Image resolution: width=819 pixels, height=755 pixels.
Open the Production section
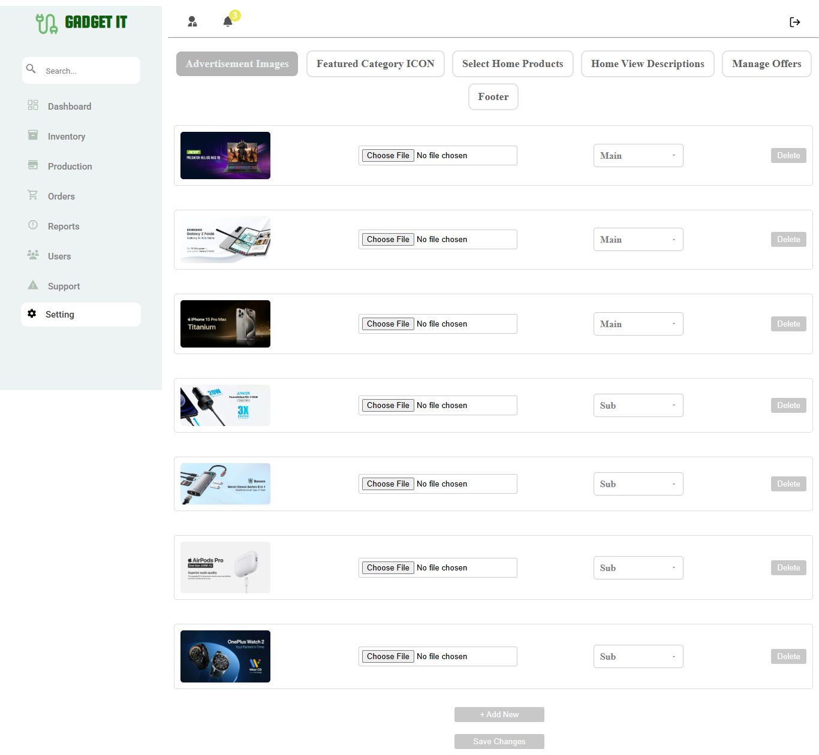click(70, 166)
